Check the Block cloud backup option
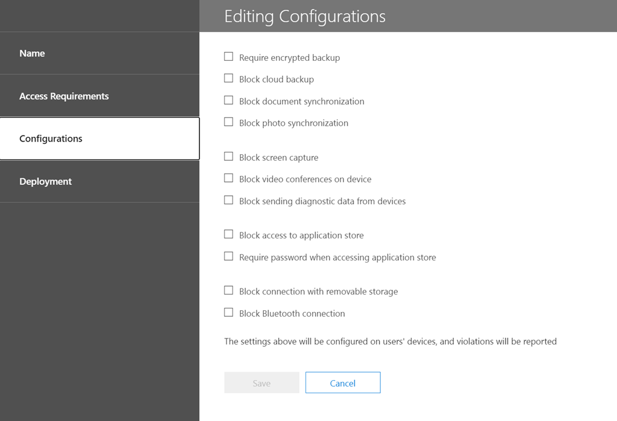 (x=228, y=78)
